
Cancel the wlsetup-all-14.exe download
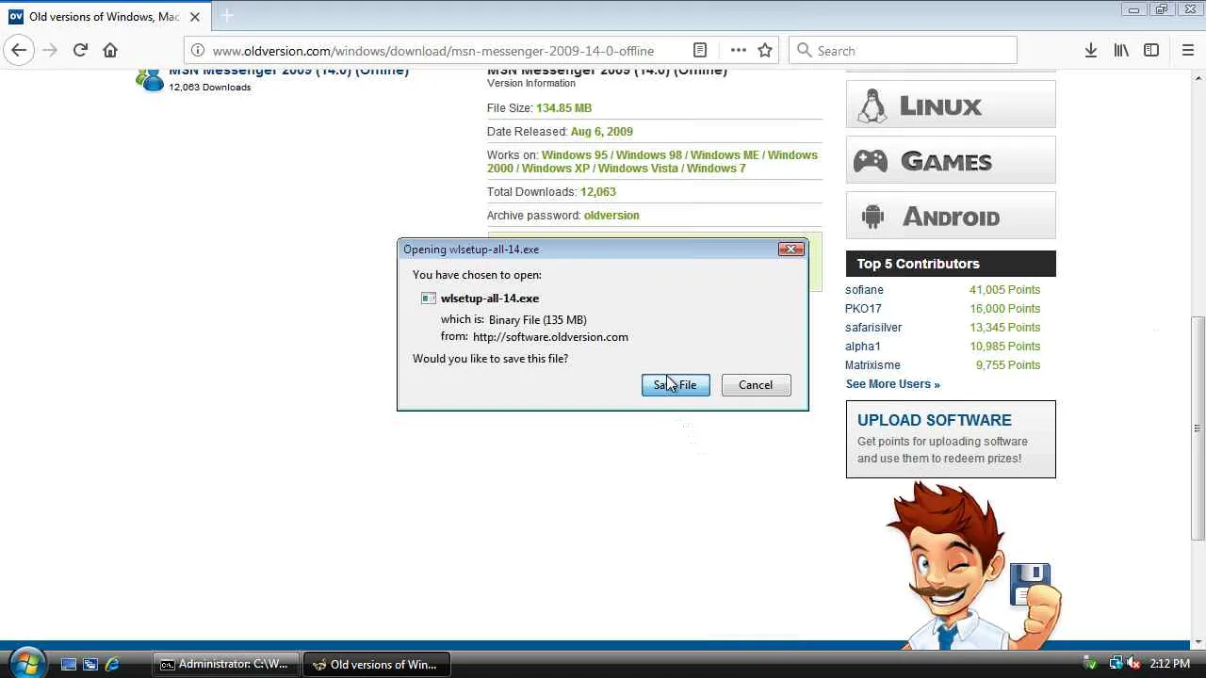[756, 385]
